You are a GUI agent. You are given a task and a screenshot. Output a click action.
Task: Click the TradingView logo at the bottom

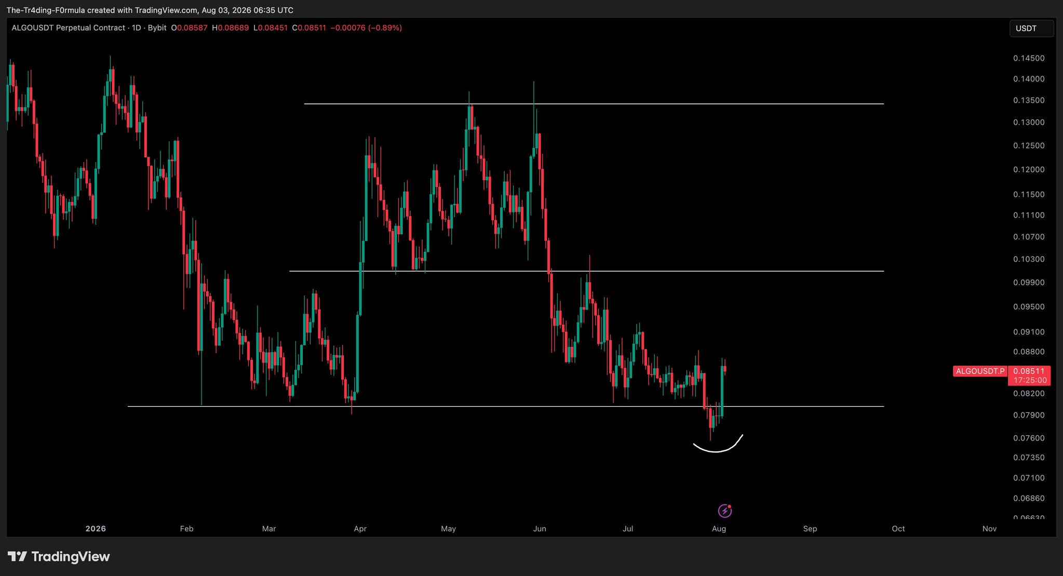click(59, 557)
